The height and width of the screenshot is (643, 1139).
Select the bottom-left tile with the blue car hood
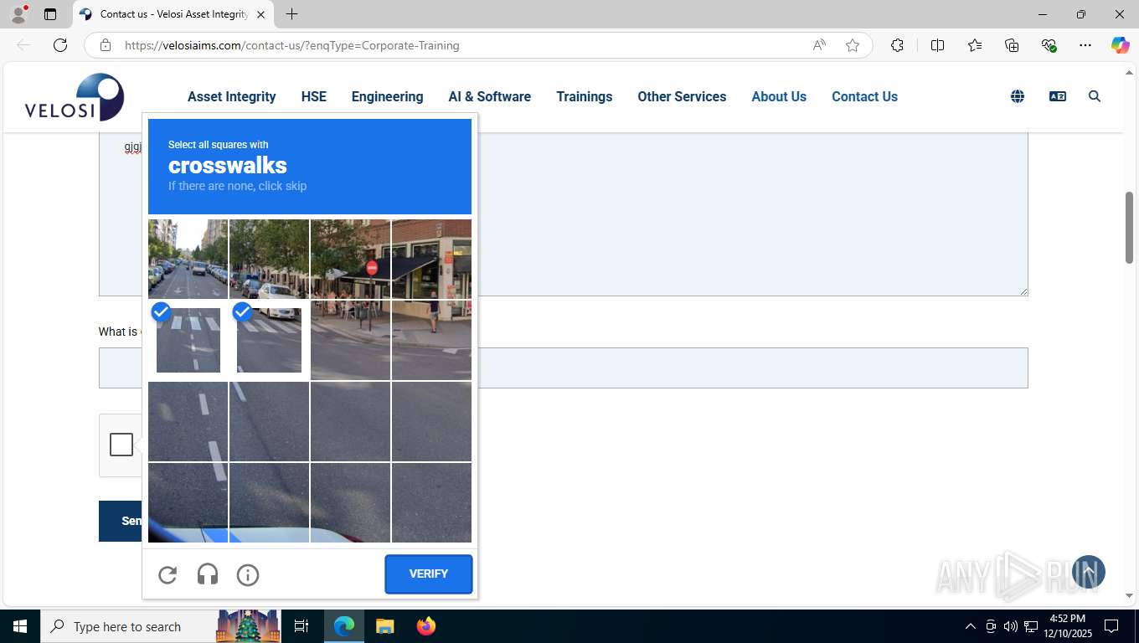pos(188,502)
